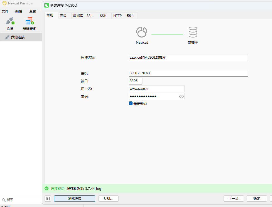Open the 编辑 menu
272x207 pixels.
coord(19,11)
